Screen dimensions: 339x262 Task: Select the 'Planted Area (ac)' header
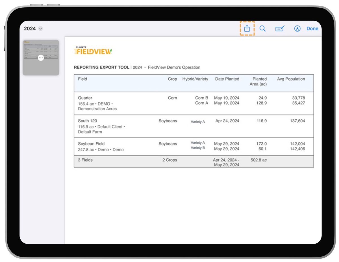258,81
